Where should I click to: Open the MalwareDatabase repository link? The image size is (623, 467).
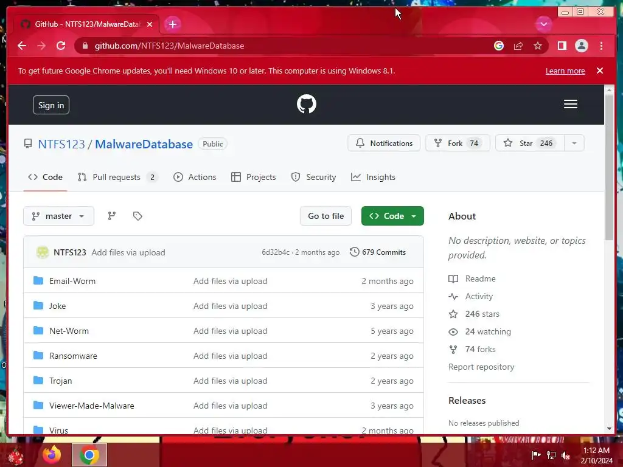point(144,144)
